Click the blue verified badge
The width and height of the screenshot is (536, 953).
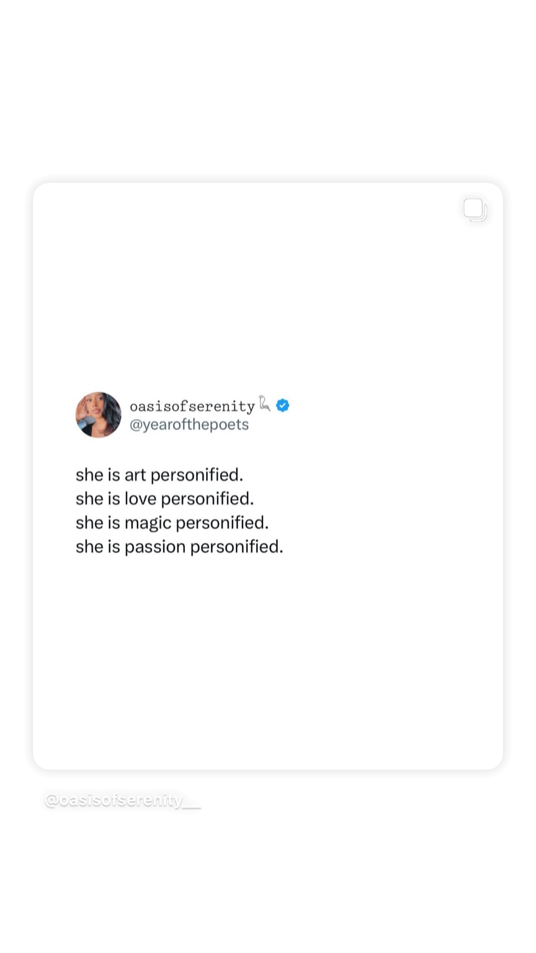[283, 405]
